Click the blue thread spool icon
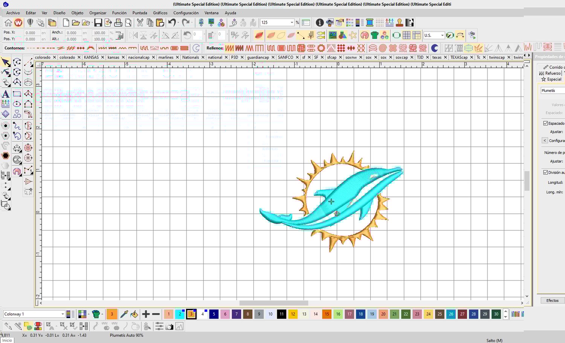 coord(370,23)
